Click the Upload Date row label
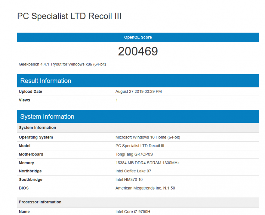The height and width of the screenshot is (215, 265). (30, 92)
